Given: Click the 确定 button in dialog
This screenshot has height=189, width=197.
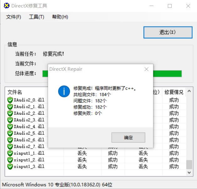Looking at the screenshot, I should click(128, 137).
